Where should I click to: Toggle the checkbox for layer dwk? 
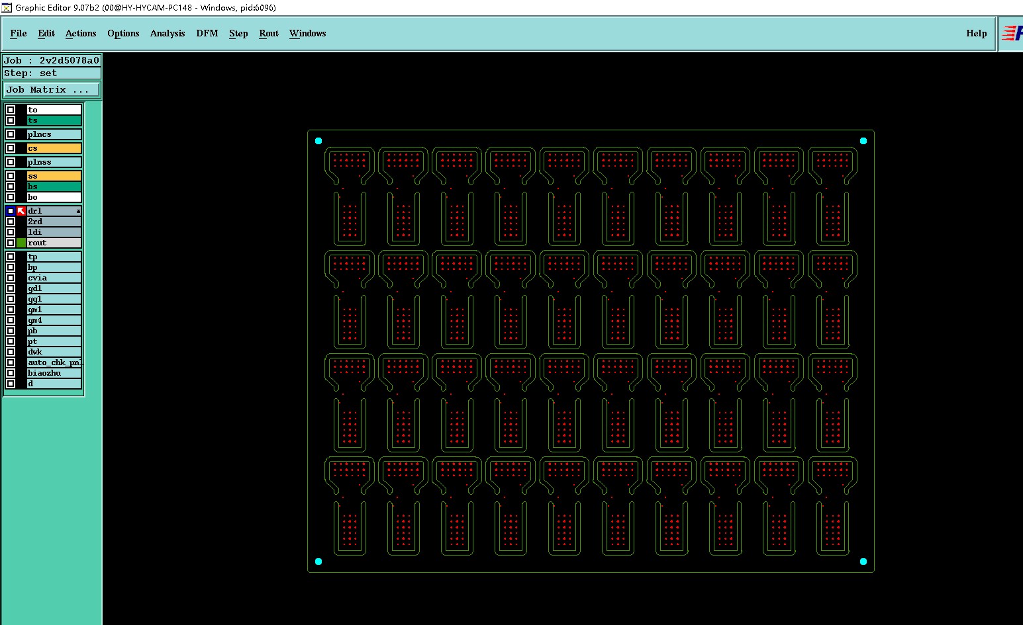(11, 352)
